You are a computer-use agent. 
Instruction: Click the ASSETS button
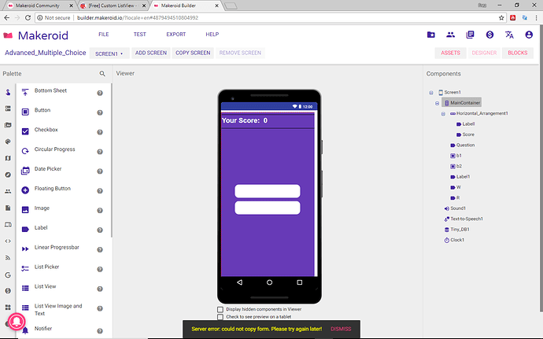pos(451,53)
